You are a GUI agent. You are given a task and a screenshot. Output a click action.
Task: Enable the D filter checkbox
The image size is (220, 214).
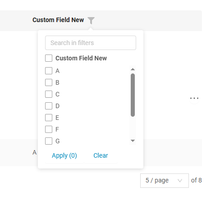(x=49, y=106)
